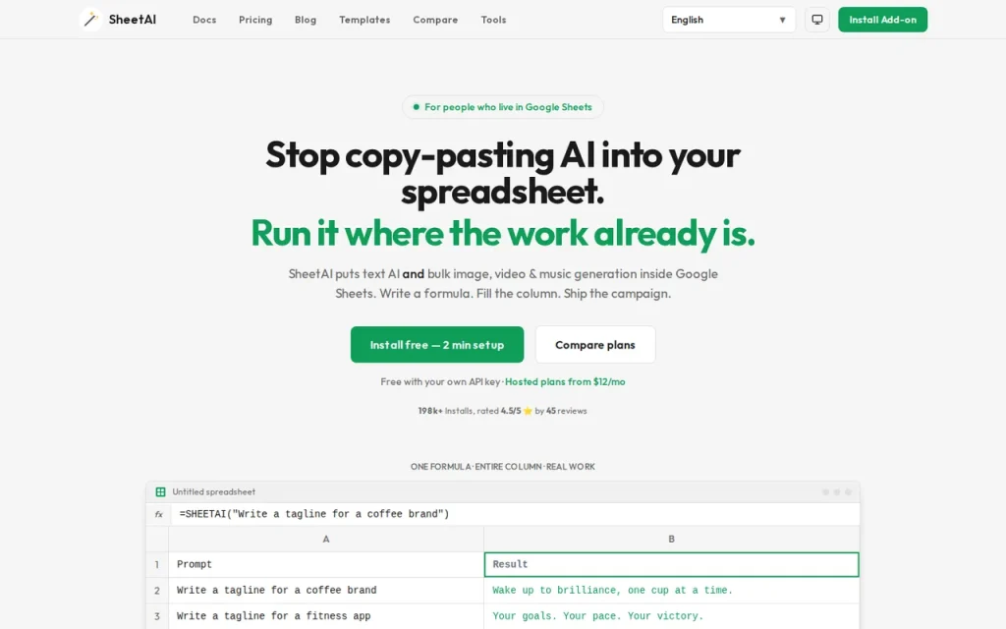Screen dimensions: 1006x629
Task: Click the fx formula icon
Action: (x=158, y=514)
